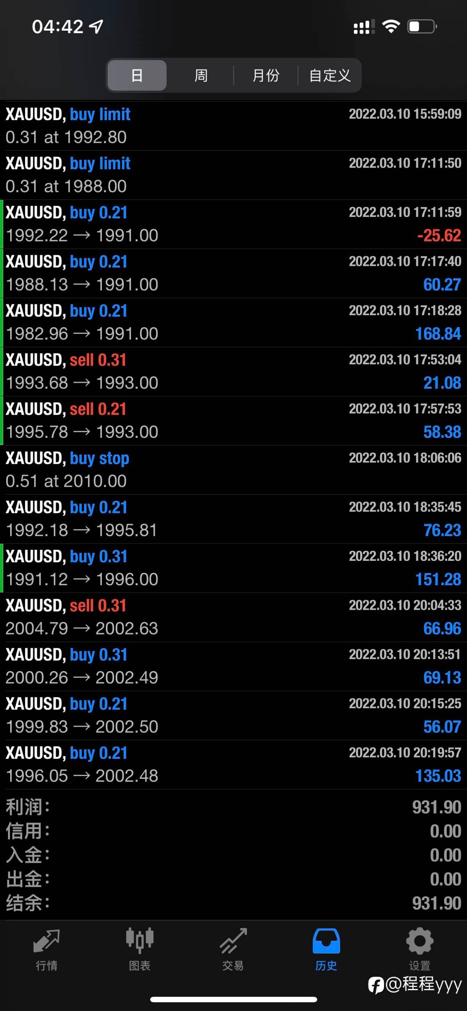Open buy limit order at 1988.00
Image resolution: width=467 pixels, height=1011 pixels.
[x=233, y=175]
